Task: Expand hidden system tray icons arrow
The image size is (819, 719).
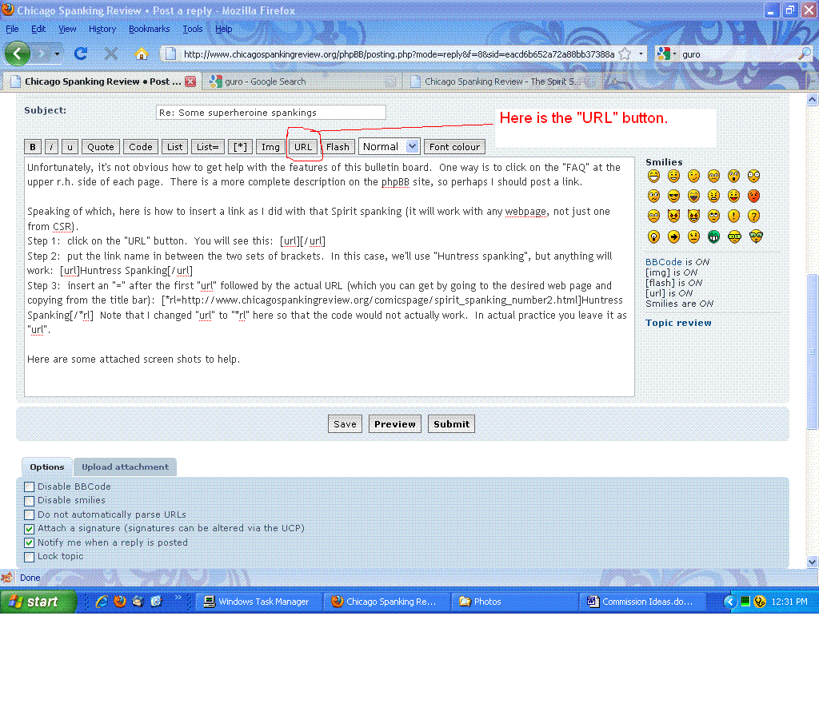Action: pos(729,602)
